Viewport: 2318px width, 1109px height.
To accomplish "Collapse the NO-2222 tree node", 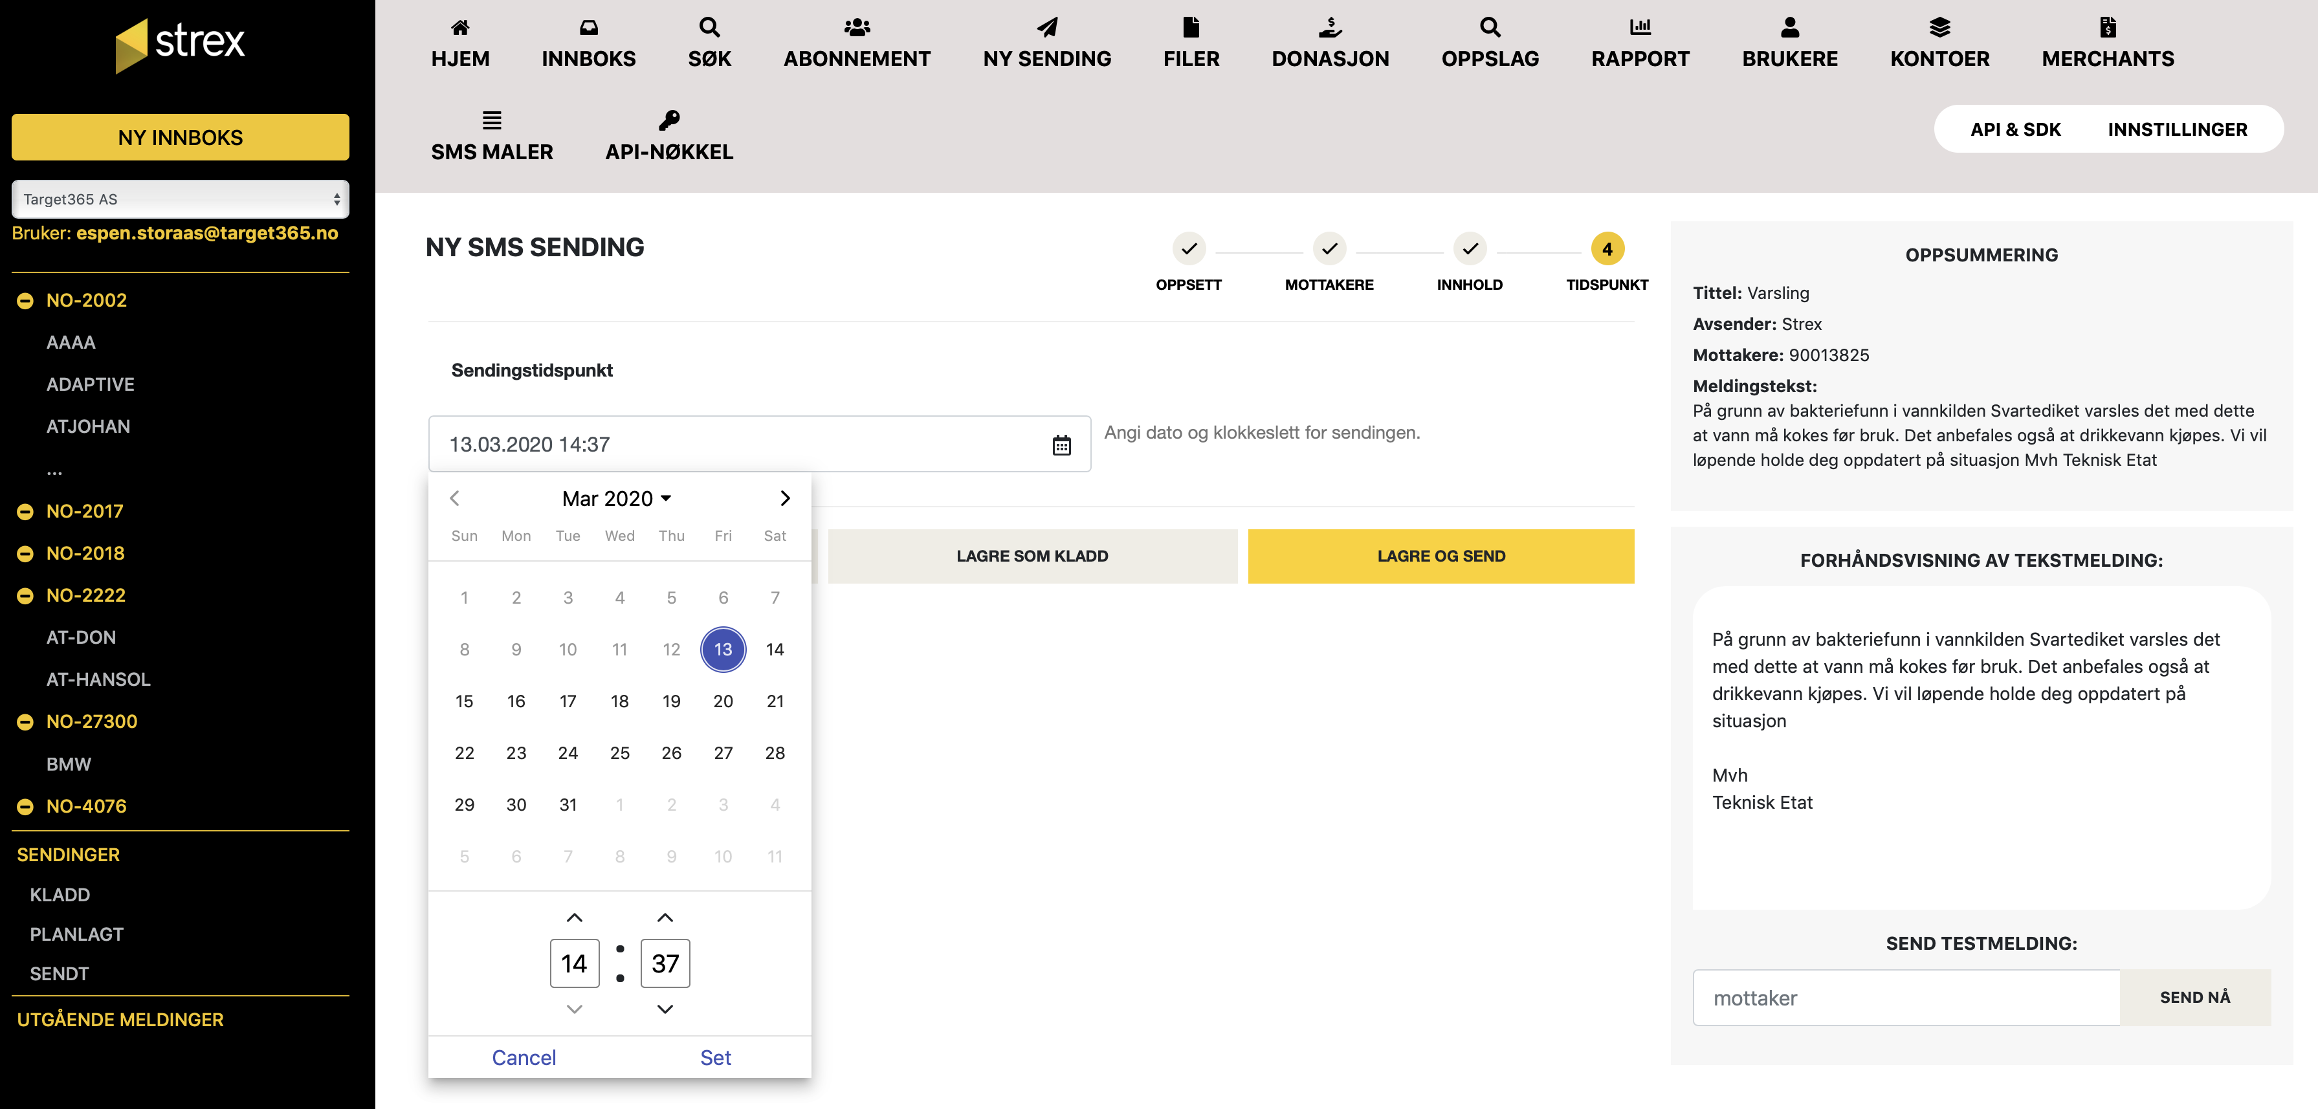I will point(25,597).
